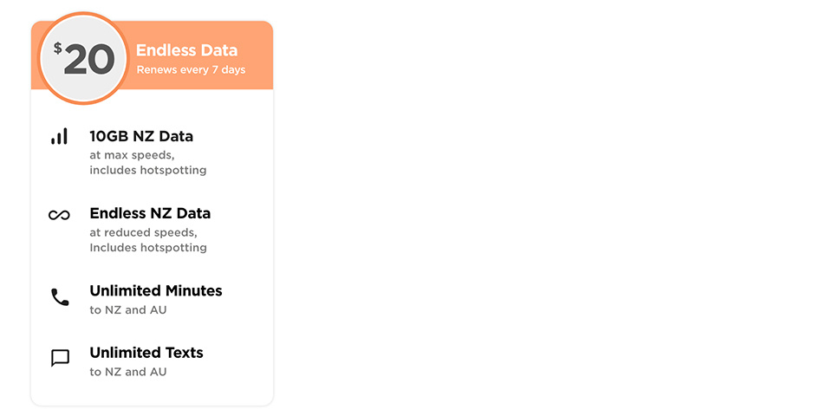
Task: Click 'to NZ and AU' under Texts
Action: point(128,372)
